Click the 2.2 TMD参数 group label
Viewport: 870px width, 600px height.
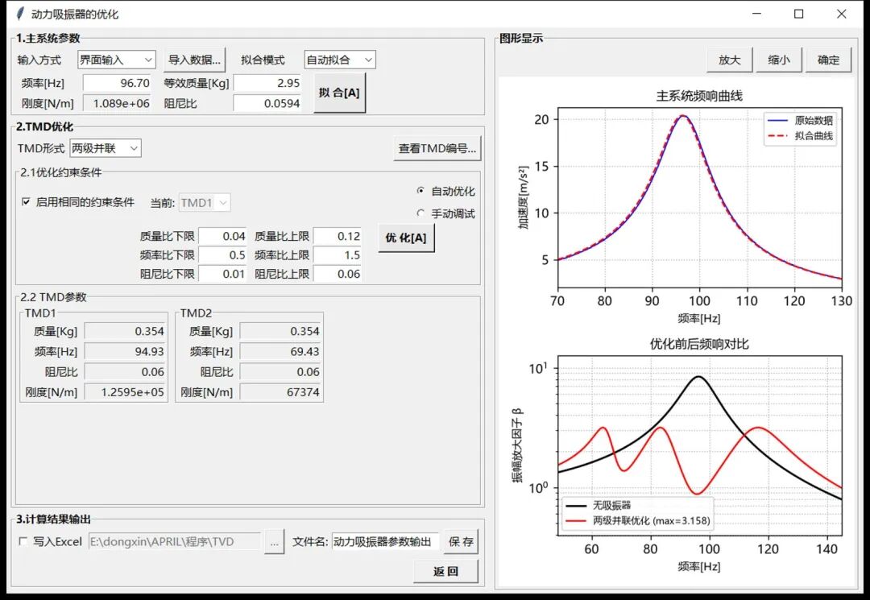coord(53,297)
